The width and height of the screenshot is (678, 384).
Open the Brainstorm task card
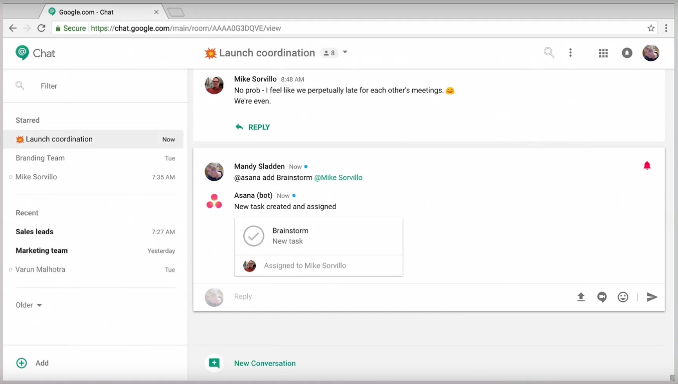coord(319,236)
